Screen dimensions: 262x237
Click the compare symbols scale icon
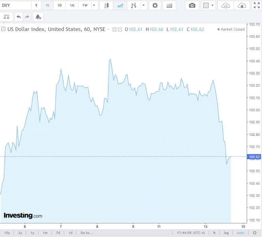(x=6, y=17)
